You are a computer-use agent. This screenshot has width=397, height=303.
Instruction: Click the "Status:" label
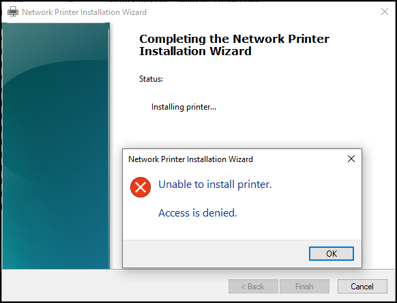pos(151,79)
